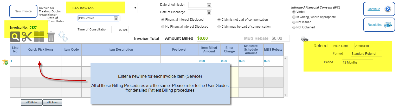Open the MBS Rules button
The width and height of the screenshot is (399, 110).
coord(31,103)
